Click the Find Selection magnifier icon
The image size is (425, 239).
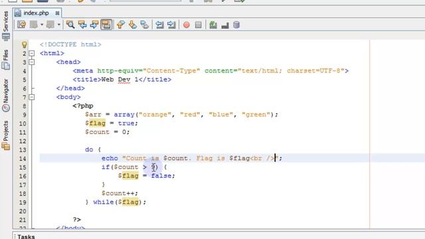[x=70, y=25]
